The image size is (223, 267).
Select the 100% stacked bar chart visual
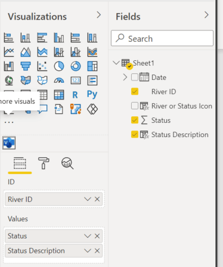click(76, 38)
